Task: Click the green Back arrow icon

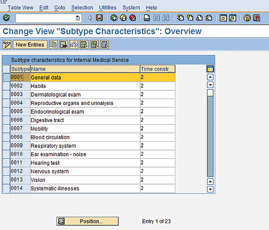Action: click(x=114, y=18)
